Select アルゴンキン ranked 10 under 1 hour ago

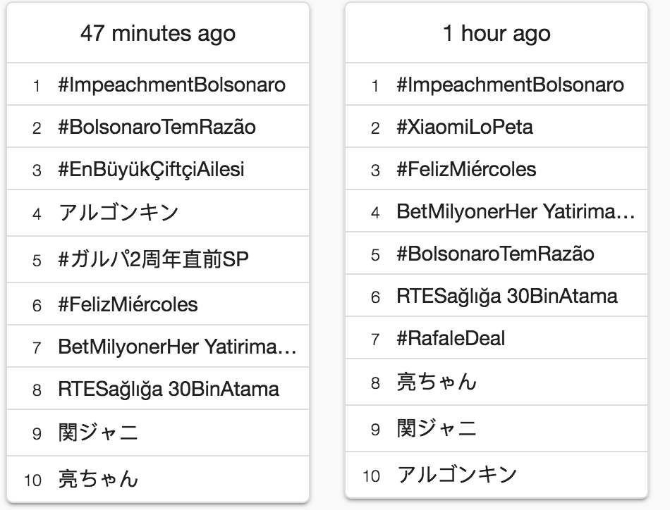[457, 475]
